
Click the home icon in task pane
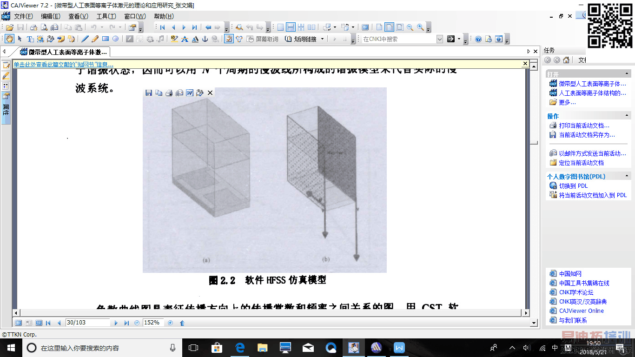(566, 60)
